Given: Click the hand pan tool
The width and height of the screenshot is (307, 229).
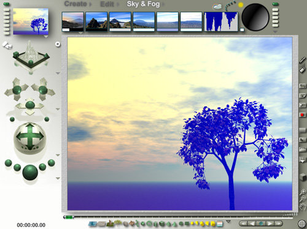Looking at the screenshot, I should [x=303, y=207].
